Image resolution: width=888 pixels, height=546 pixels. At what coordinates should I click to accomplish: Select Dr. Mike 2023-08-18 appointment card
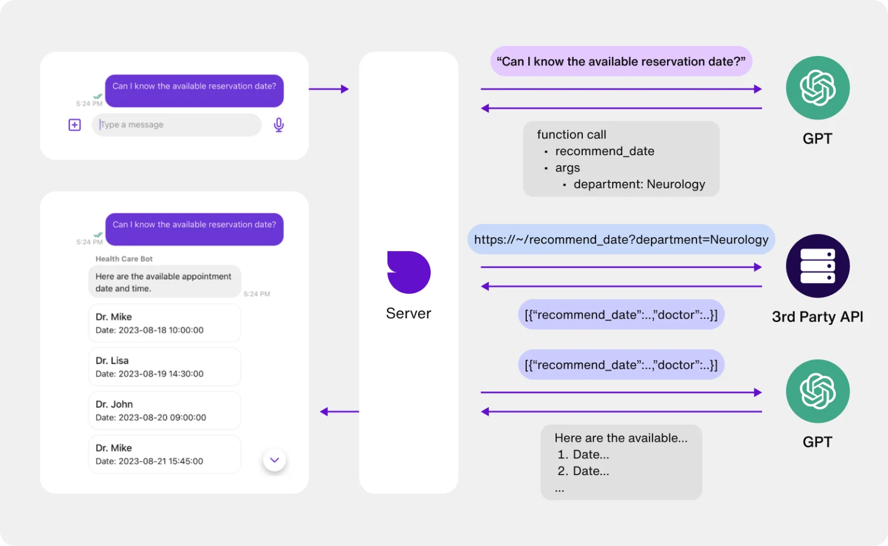coord(165,323)
